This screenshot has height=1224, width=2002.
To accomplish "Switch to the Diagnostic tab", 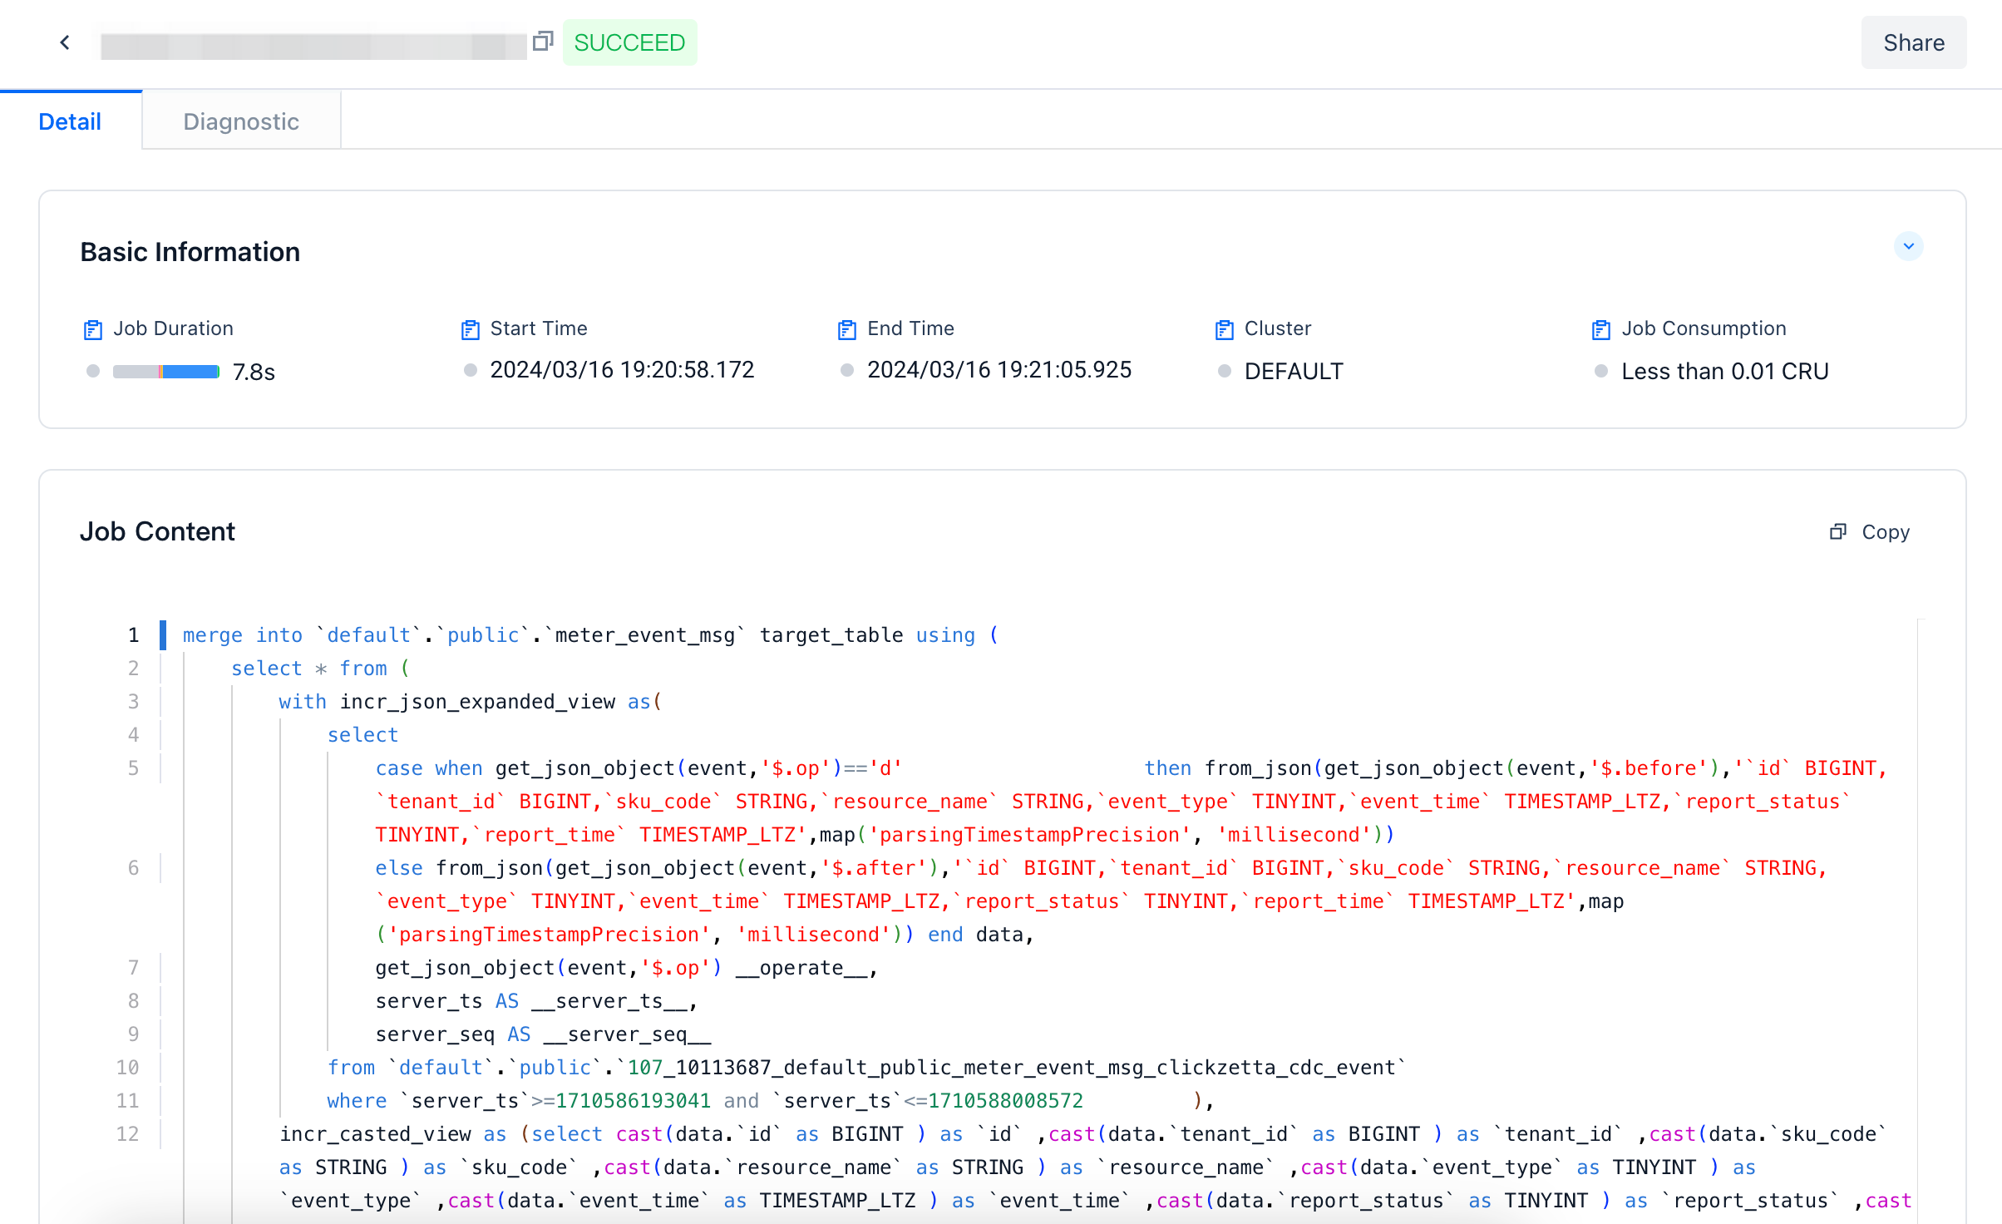I will coord(241,121).
